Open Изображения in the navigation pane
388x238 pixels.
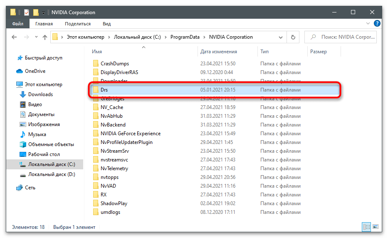pyautogui.click(x=44, y=124)
